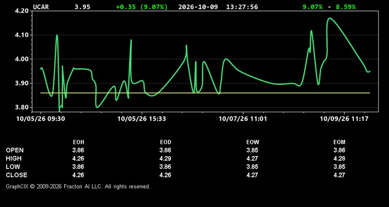The height and width of the screenshot is (207, 389).
Task: Click the +0.35 (9.07%) change value
Action: (142, 7)
